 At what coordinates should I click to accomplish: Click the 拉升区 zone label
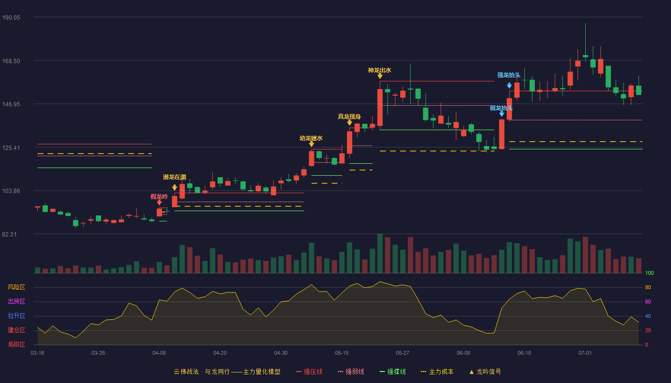pos(16,316)
